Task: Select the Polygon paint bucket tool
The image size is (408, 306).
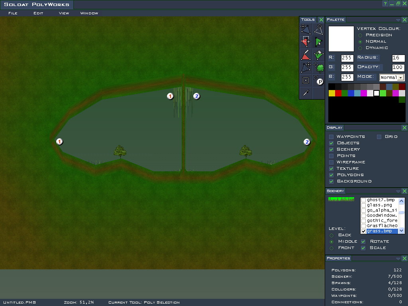Action: 318,55
